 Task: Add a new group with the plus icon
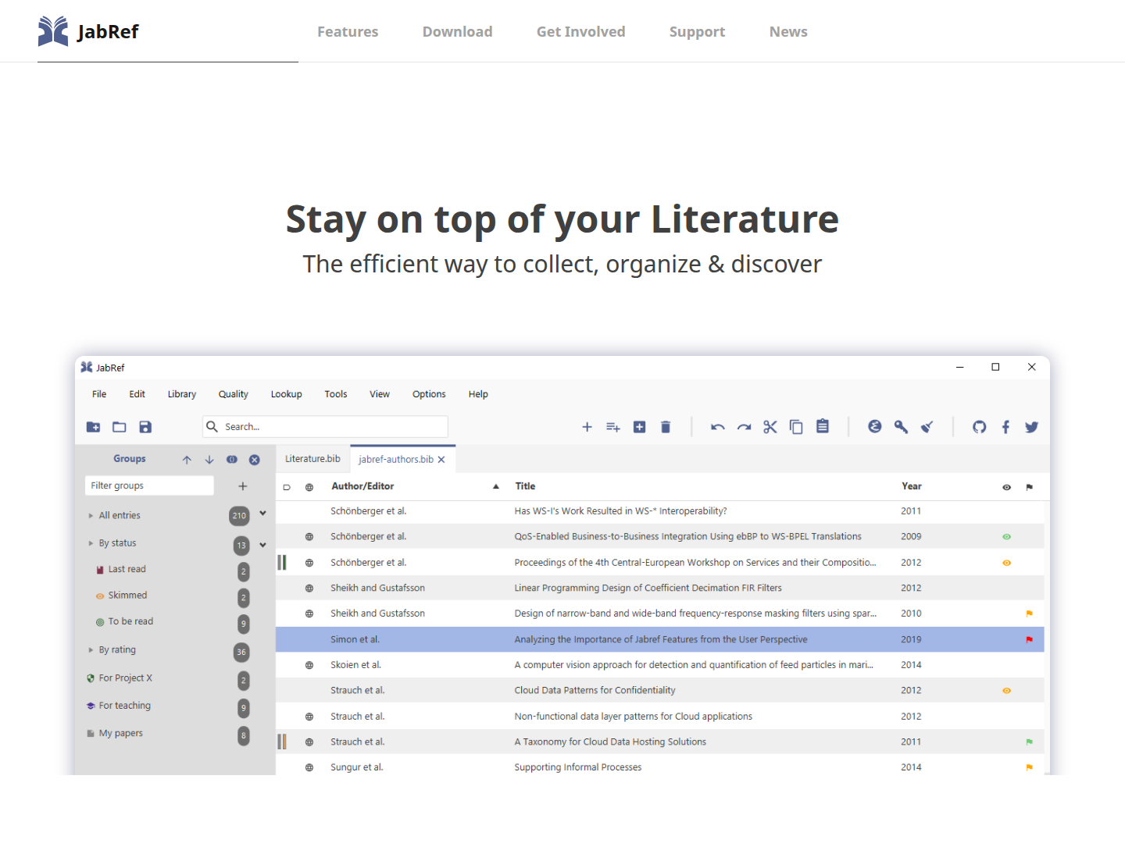(x=243, y=486)
